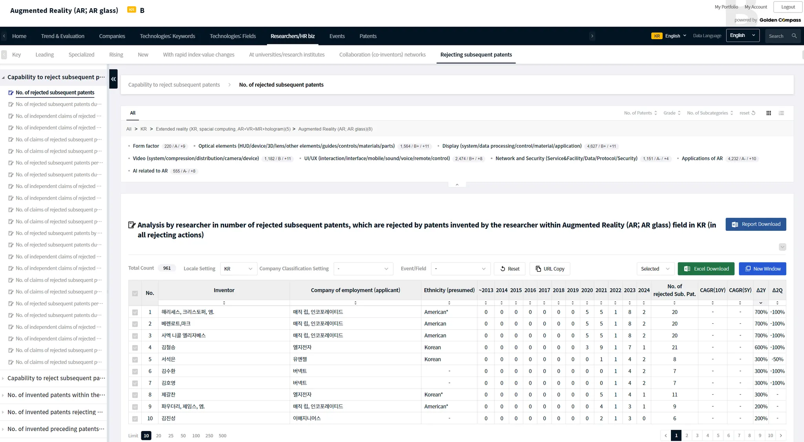The width and height of the screenshot is (804, 442).
Task: Open table in New Window
Action: pos(762,269)
